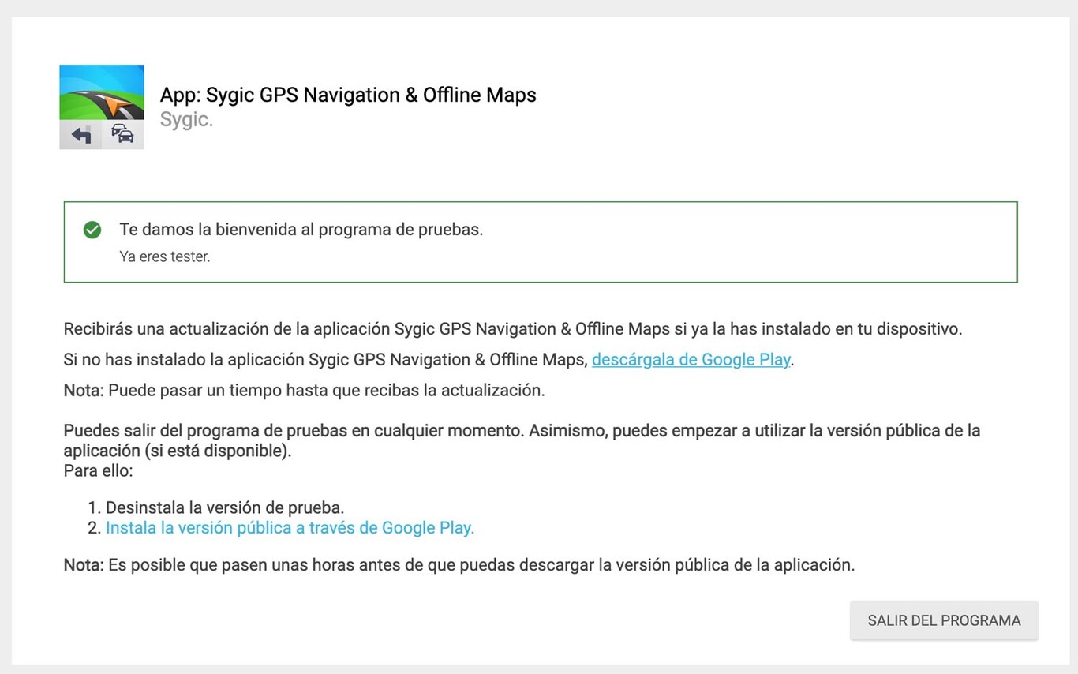Click the app title Sygic GPS Navigation
The height and width of the screenshot is (674, 1078).
pyautogui.click(x=347, y=95)
